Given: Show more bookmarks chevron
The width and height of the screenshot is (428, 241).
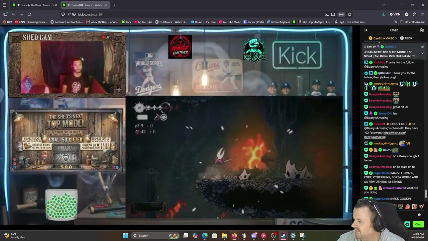Looking at the screenshot, I should 396,22.
